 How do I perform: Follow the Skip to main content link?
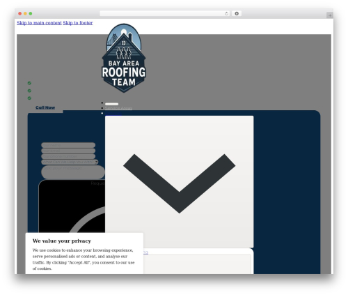tap(39, 23)
